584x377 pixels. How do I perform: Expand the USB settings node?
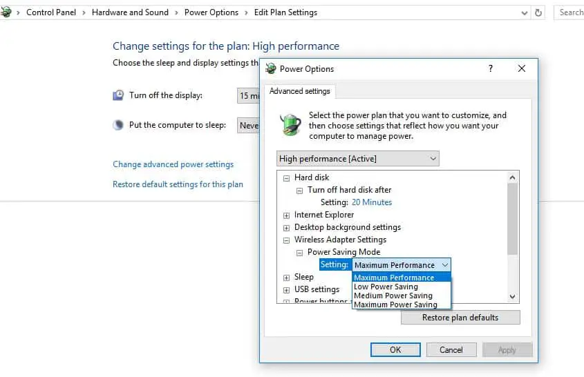click(286, 290)
